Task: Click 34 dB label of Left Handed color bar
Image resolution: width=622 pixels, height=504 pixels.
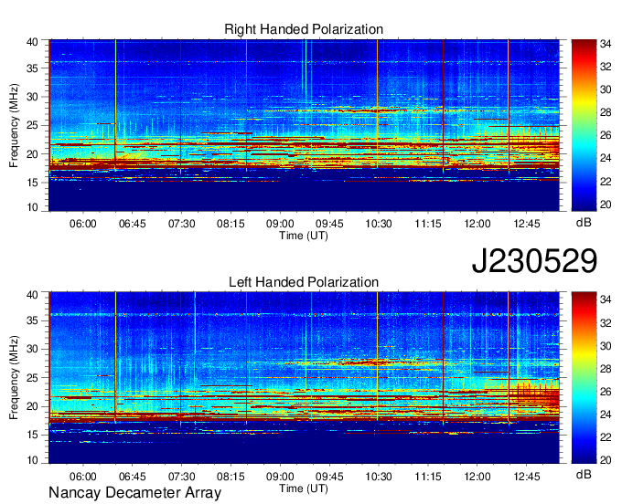Action: [x=606, y=299]
